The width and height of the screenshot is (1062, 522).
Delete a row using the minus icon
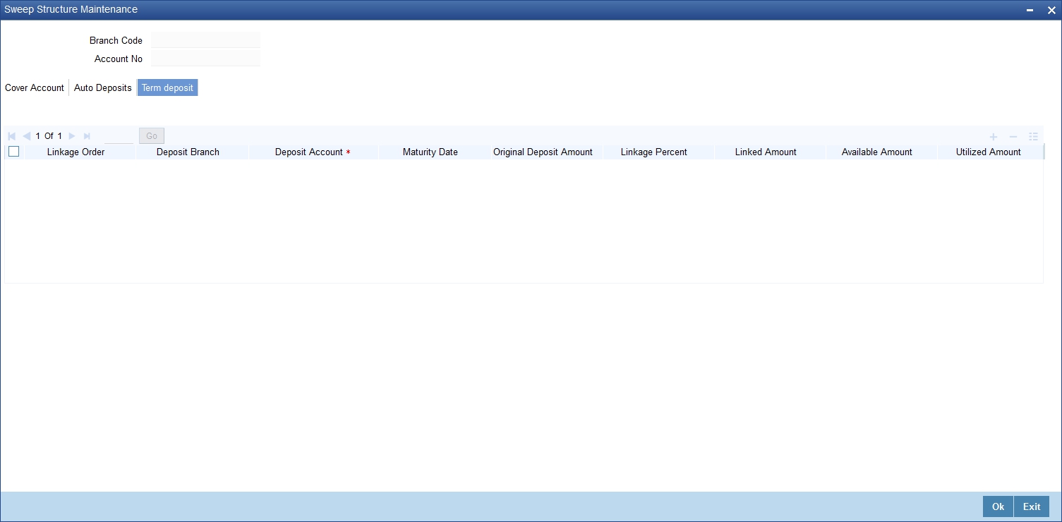1013,137
